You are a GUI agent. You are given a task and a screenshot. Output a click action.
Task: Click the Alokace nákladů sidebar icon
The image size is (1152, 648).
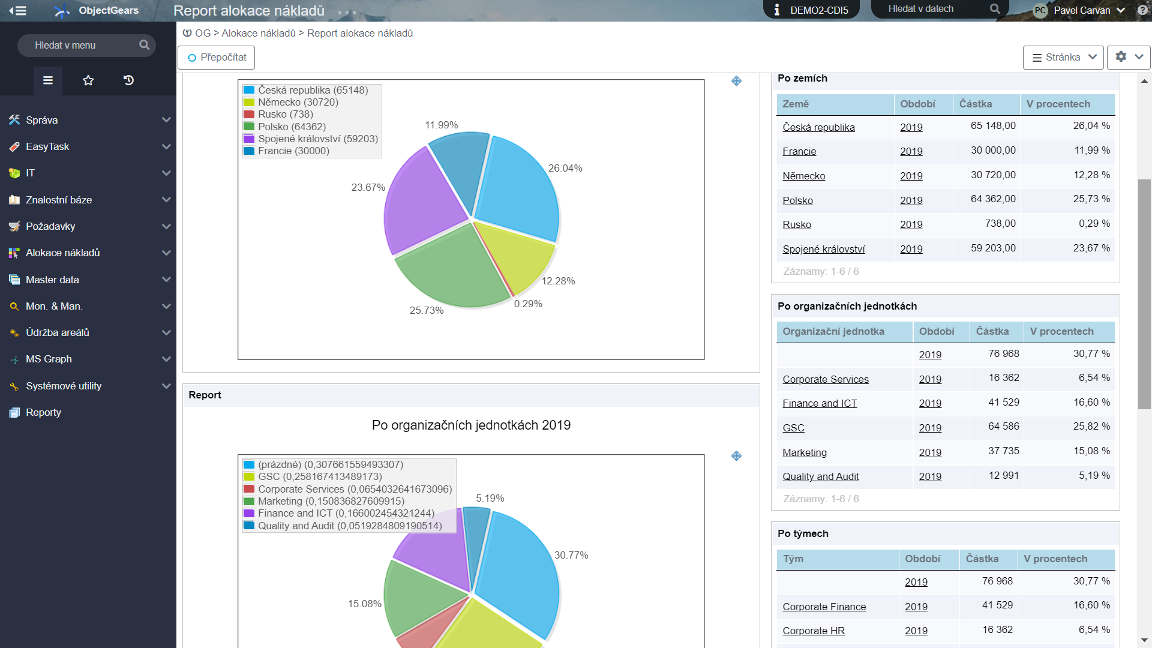(14, 253)
